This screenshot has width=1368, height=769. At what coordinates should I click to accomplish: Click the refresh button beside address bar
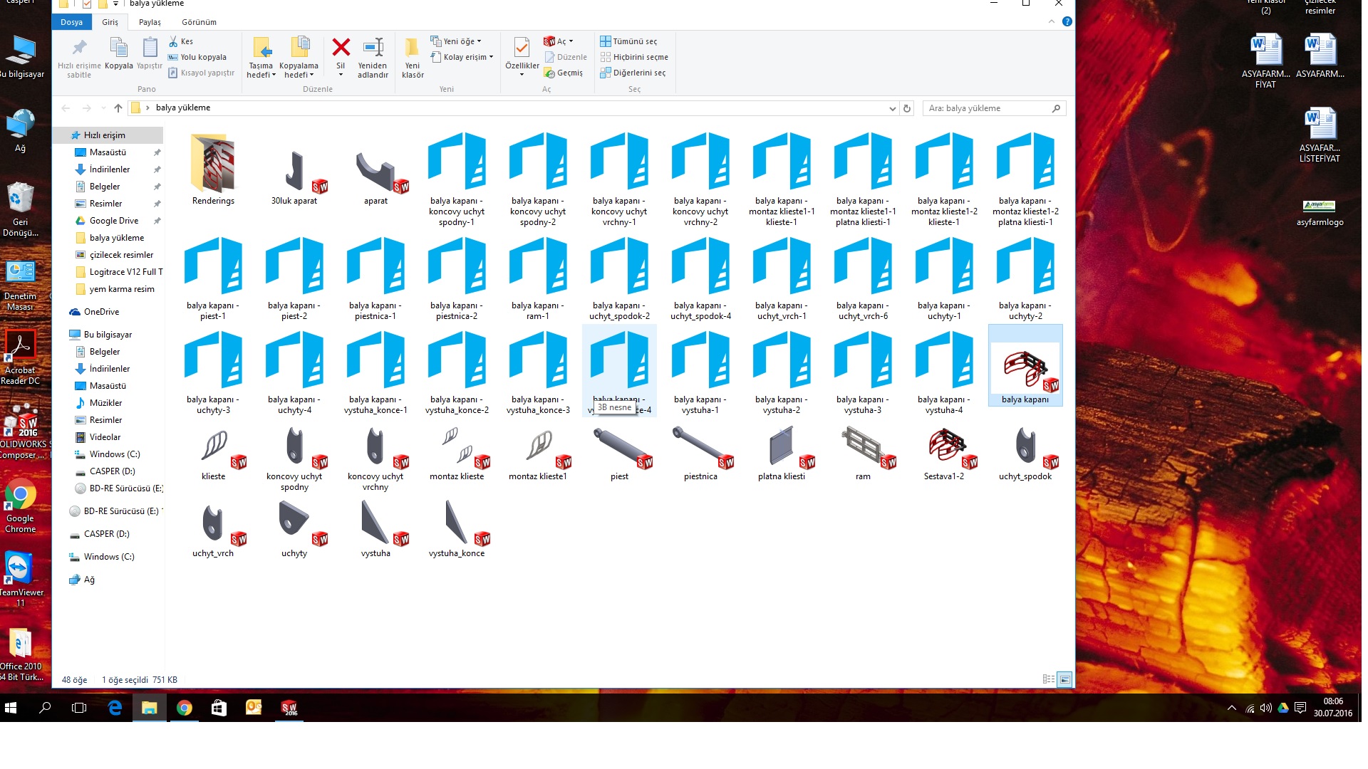tap(906, 108)
